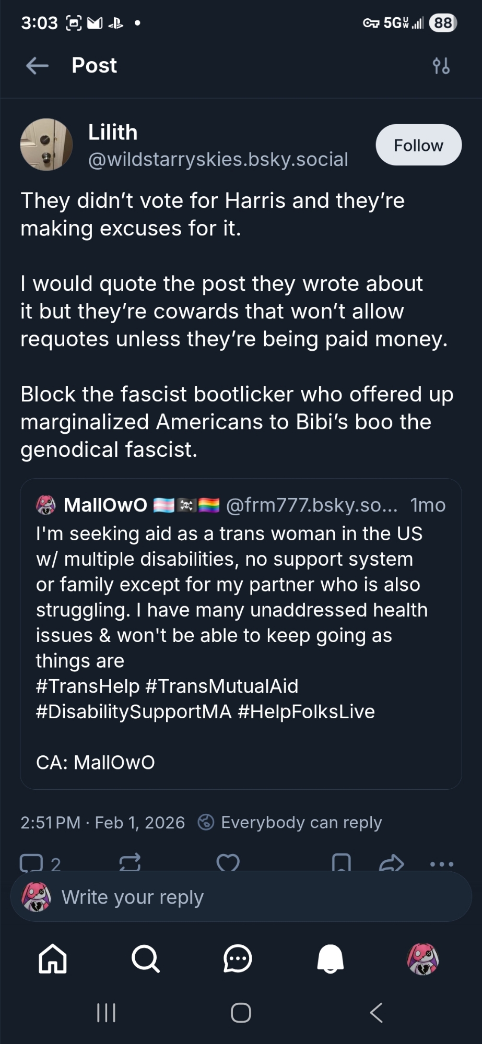Tap the back arrow in header
This screenshot has width=482, height=1044.
[37, 66]
